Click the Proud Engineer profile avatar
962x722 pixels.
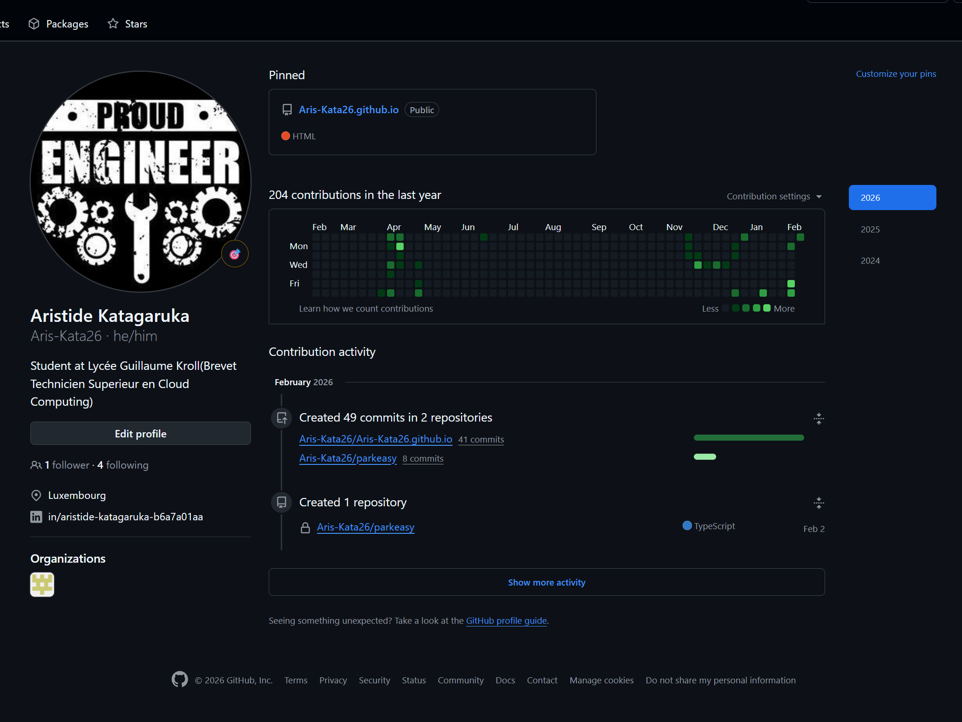click(141, 181)
